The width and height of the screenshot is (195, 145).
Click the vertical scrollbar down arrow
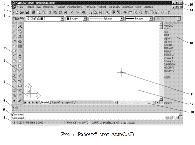pos(161,99)
